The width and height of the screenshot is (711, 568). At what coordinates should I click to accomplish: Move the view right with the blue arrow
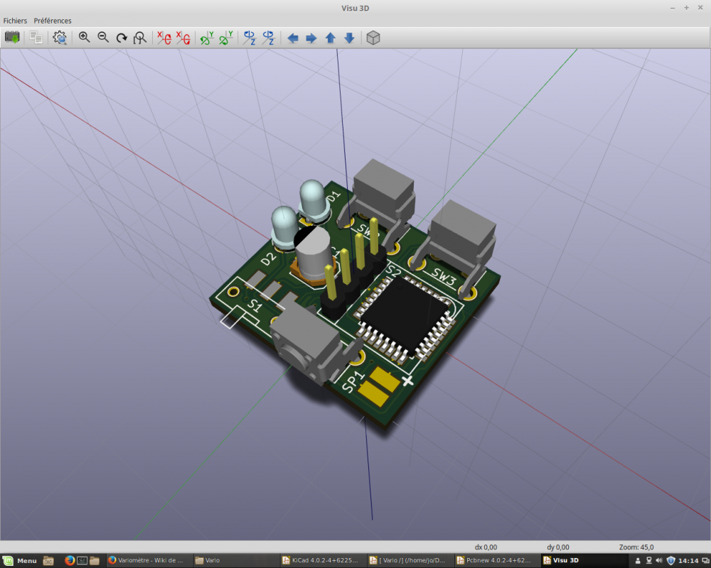click(311, 38)
